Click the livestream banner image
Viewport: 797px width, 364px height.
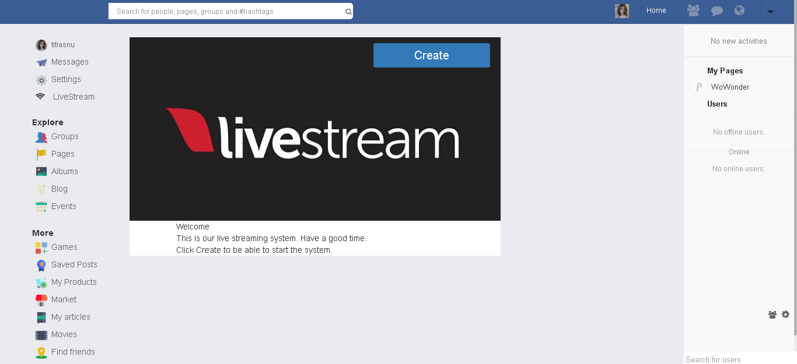315,129
